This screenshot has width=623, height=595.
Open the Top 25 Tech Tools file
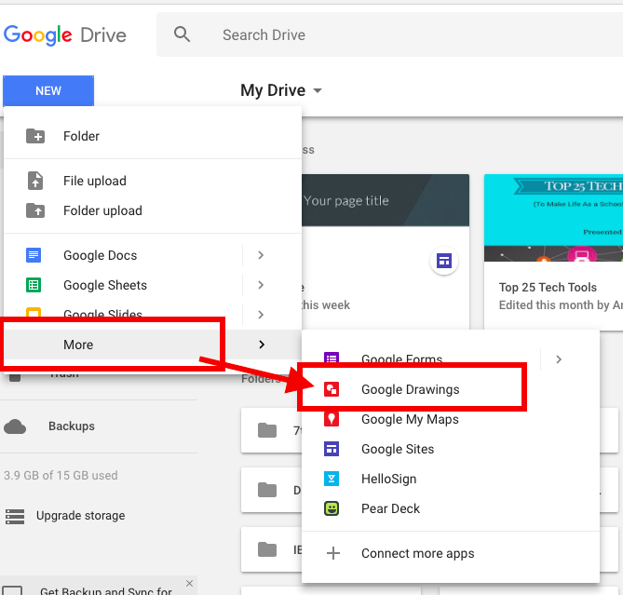pyautogui.click(x=553, y=251)
